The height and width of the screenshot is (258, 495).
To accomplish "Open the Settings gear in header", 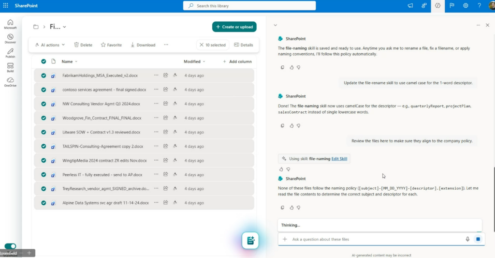I will [466, 5].
